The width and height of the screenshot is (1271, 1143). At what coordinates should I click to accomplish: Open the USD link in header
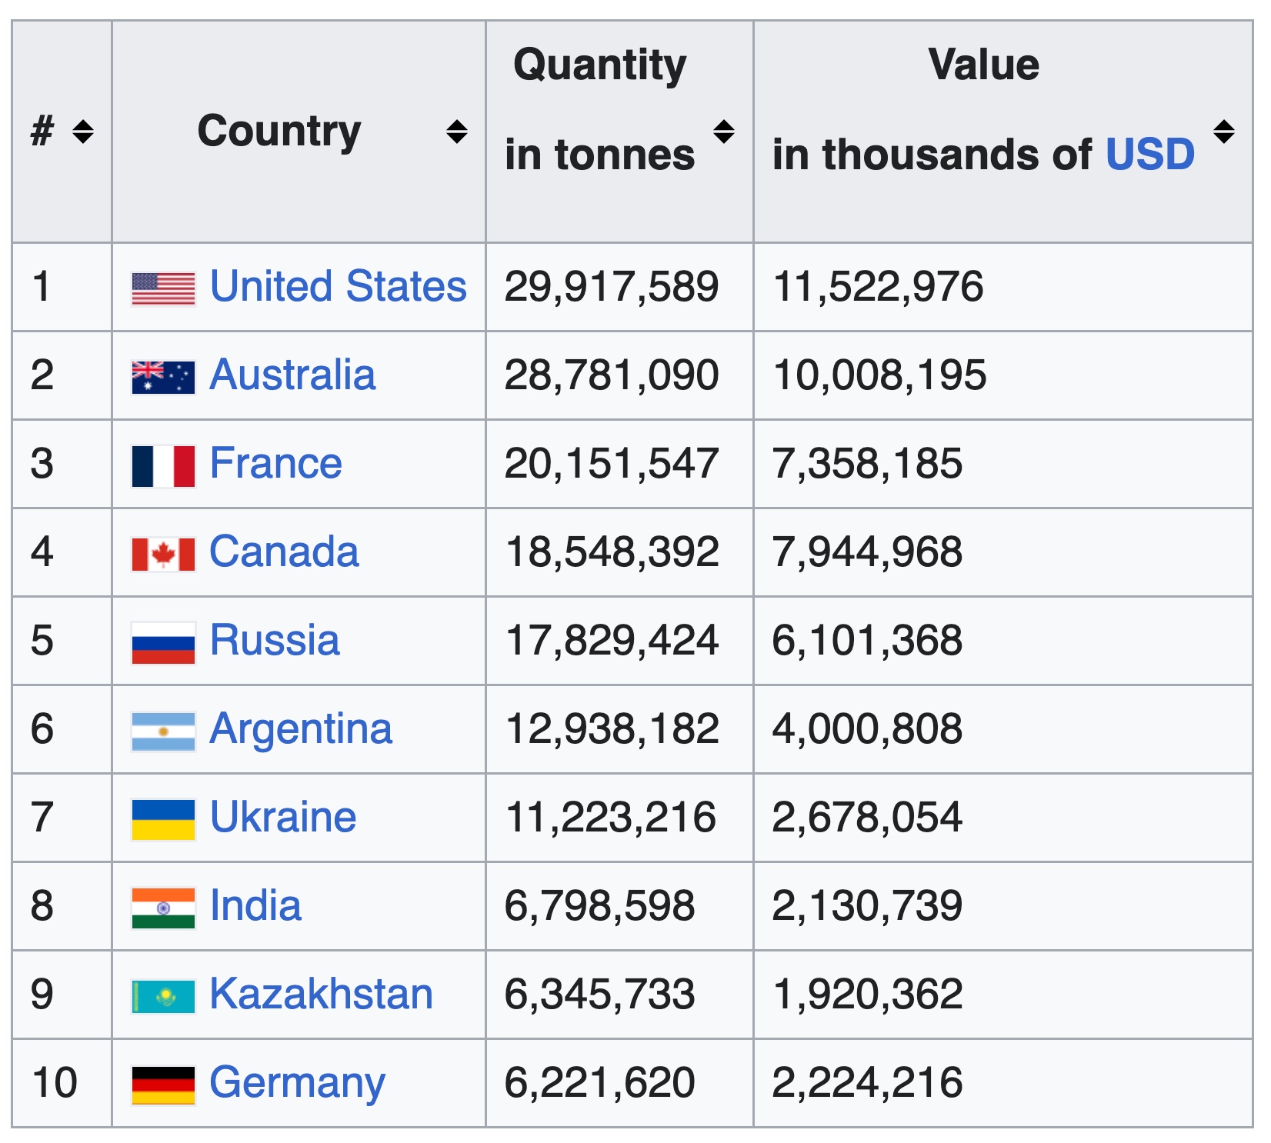(1150, 155)
